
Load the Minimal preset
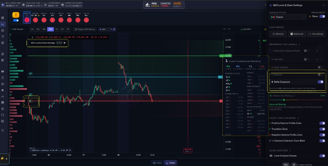point(278,34)
